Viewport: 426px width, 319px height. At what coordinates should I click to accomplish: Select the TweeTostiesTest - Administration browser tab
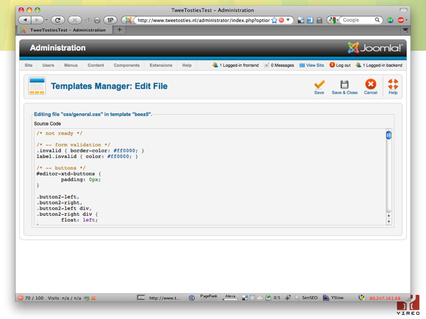(65, 30)
